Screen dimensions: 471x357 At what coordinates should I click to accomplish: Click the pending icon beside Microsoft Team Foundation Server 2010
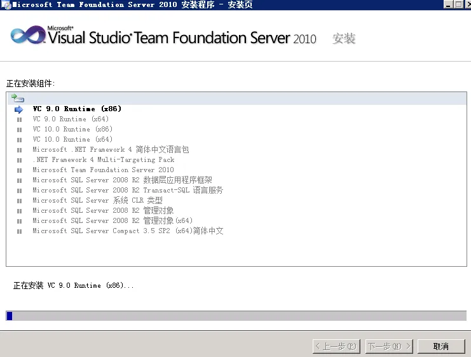[x=20, y=170]
